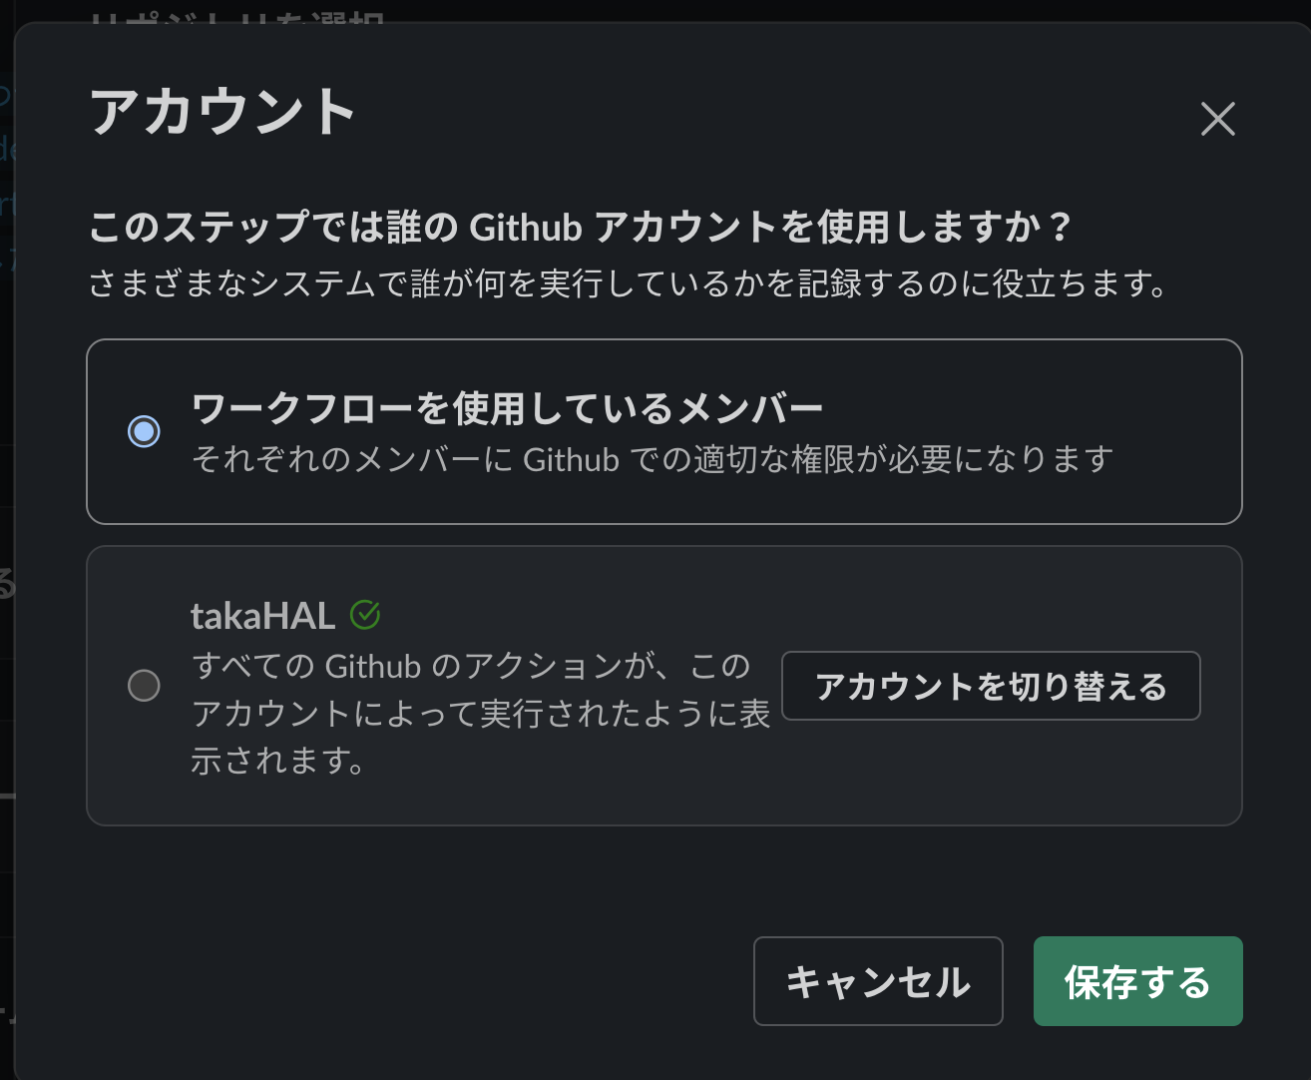
Task: Close the アカウント dialog with the X icon
Action: click(1218, 119)
